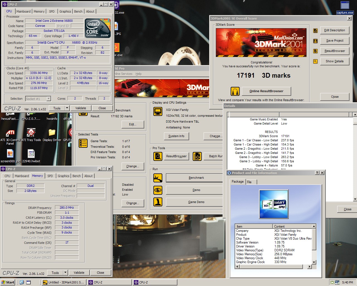
Task: Switch to Untitled - 3DMark2001 taskbar button
Action: (64, 282)
